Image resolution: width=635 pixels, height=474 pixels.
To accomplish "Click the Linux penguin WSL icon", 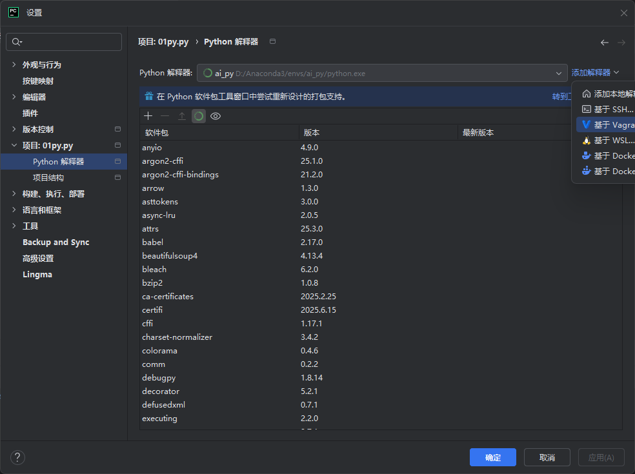I will 586,141.
